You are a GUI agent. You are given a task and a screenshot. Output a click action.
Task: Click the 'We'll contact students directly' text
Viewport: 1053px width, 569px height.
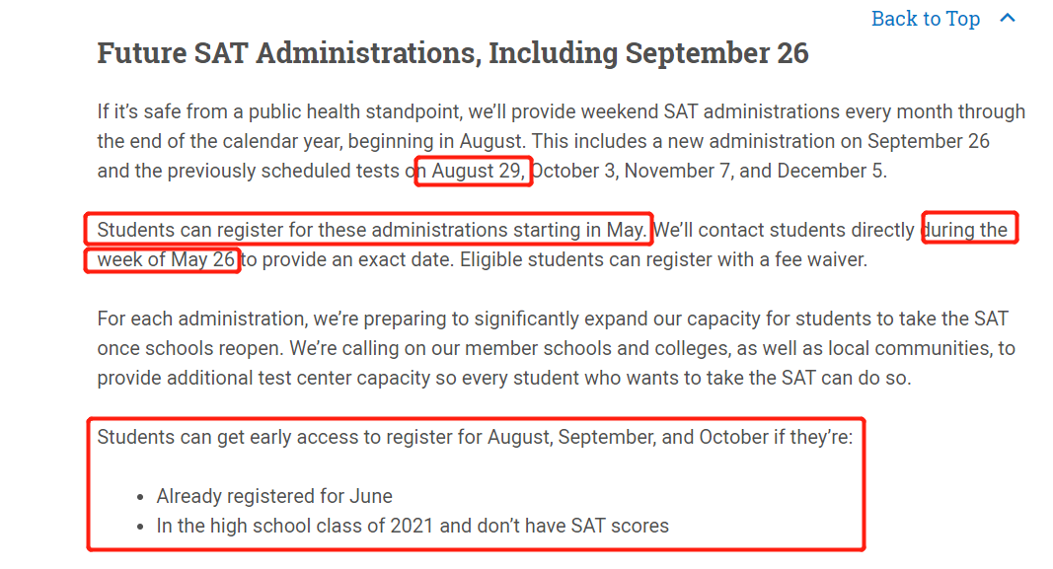pos(783,230)
